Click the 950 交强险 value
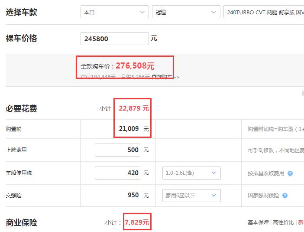 point(133,195)
